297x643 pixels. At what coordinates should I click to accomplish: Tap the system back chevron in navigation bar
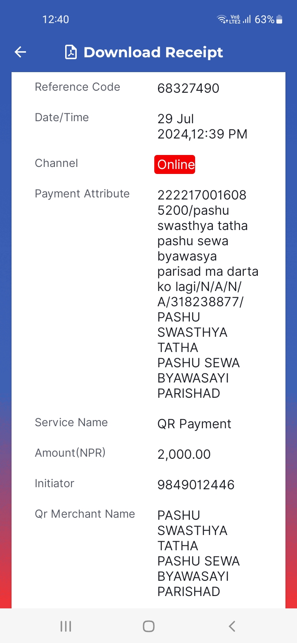tap(232, 627)
